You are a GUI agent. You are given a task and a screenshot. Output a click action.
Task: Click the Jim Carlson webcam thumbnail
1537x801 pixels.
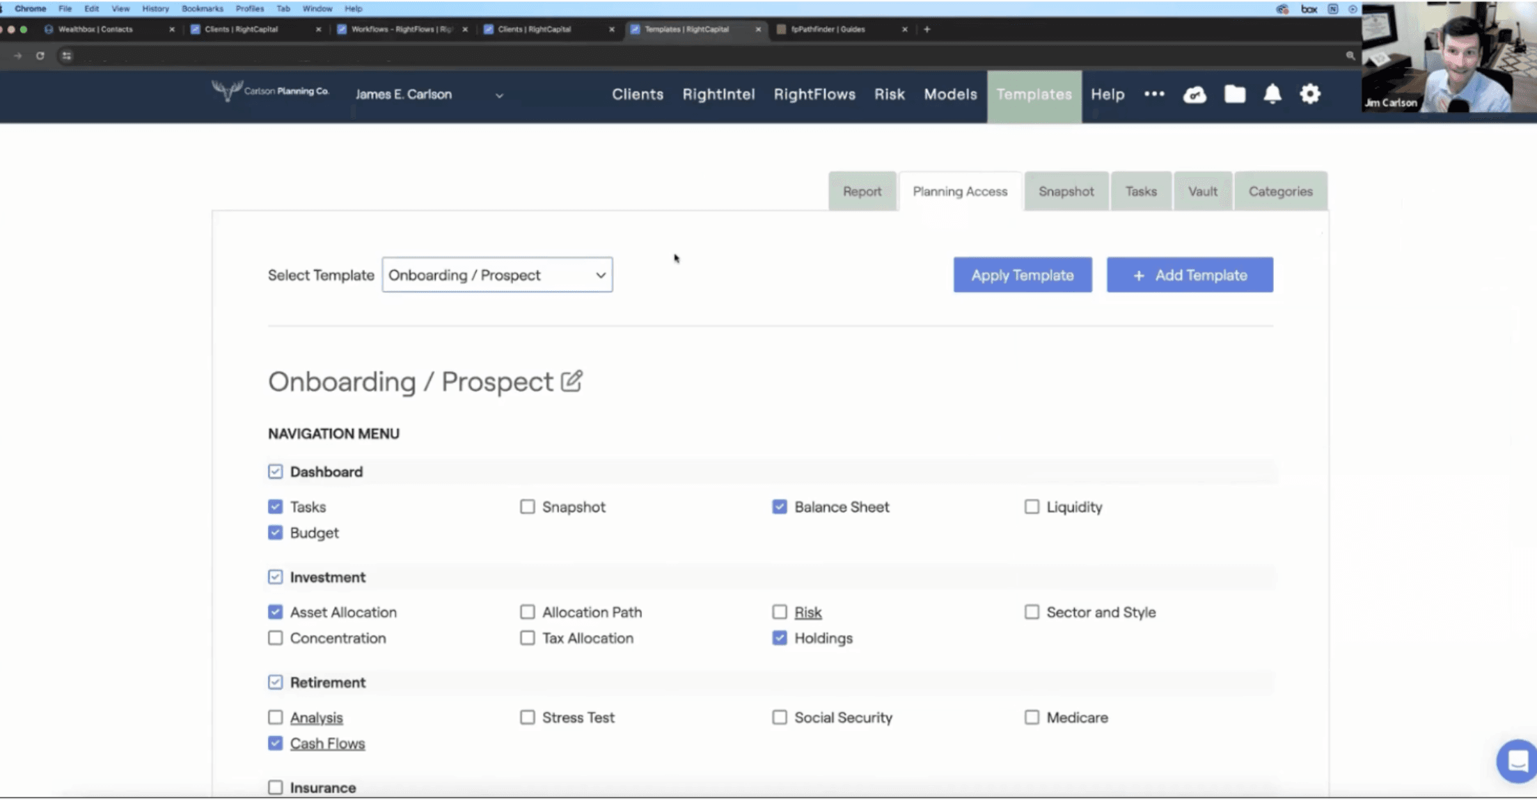pos(1449,57)
